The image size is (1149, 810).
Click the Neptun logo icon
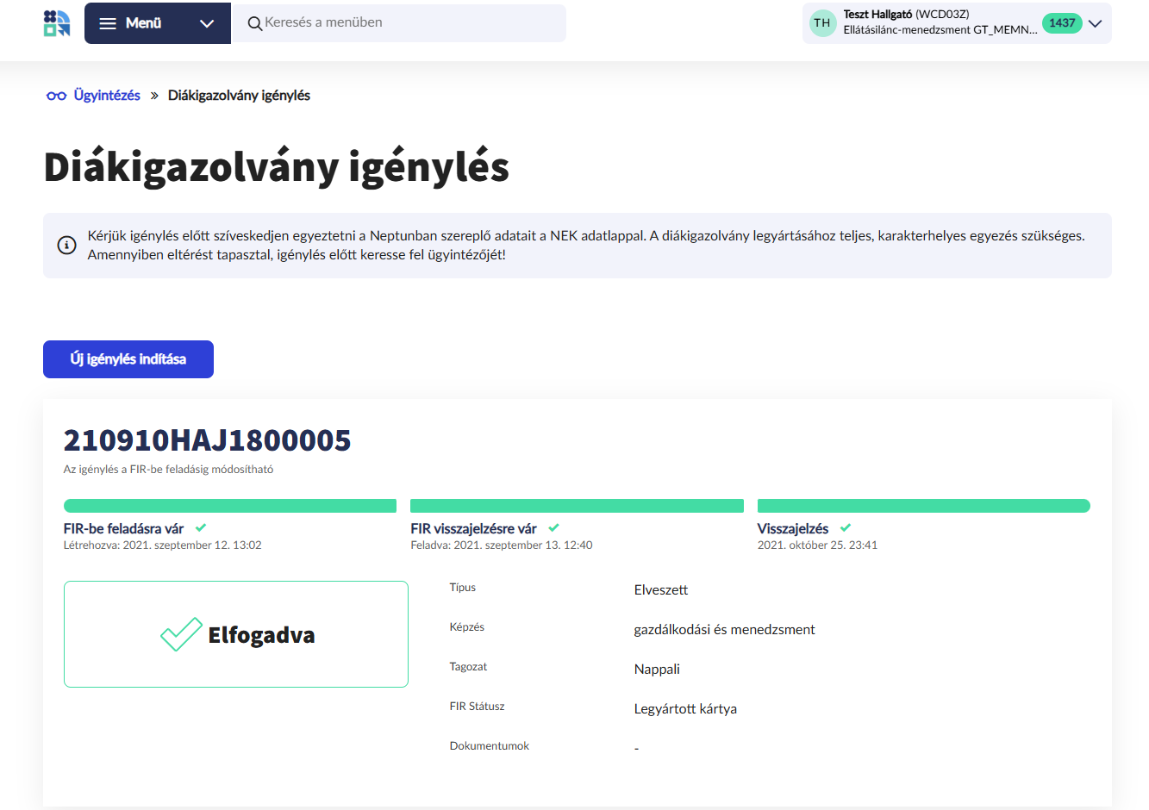[x=55, y=23]
